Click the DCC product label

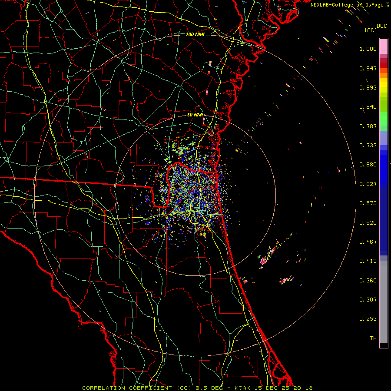[381, 26]
